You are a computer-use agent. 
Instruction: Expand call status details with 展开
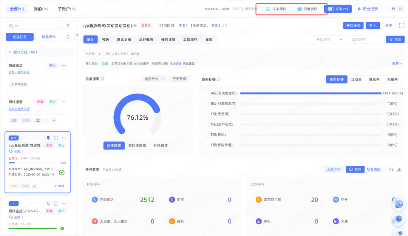(x=397, y=64)
